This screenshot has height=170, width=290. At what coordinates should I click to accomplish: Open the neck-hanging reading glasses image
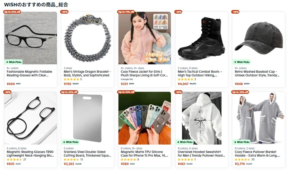[31, 118]
